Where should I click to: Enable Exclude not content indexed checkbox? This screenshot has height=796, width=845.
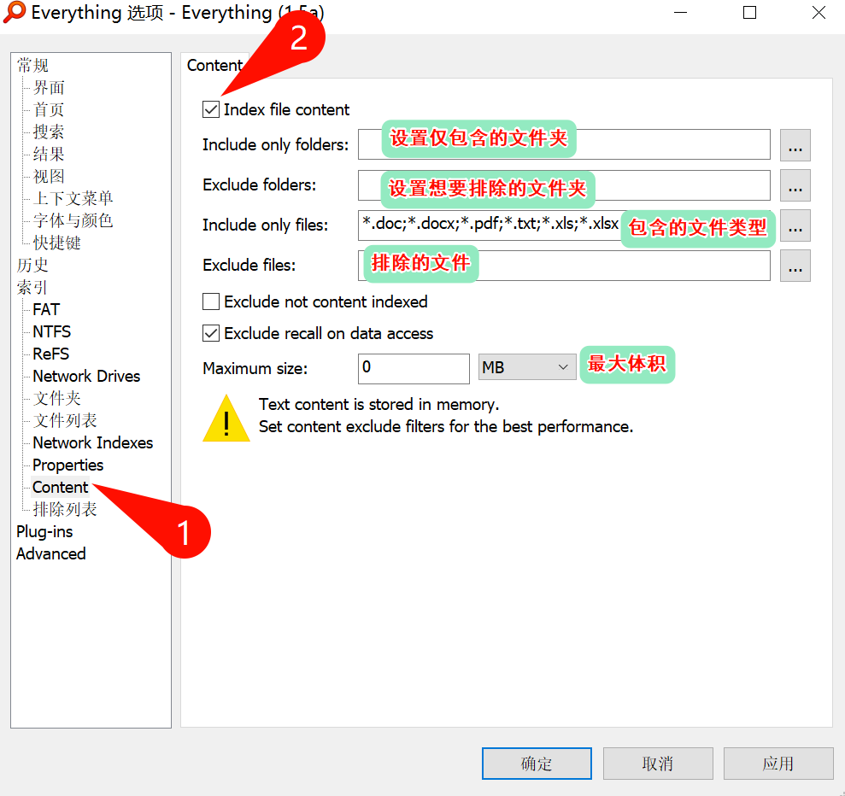tap(211, 301)
